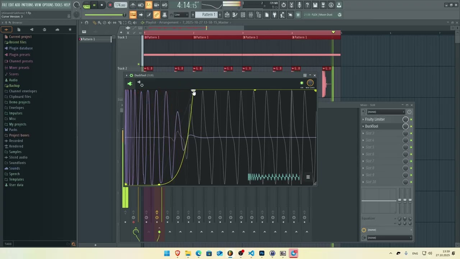Click the browser search magnifier icon
Screen dimensions: 460x259
(x=73, y=244)
